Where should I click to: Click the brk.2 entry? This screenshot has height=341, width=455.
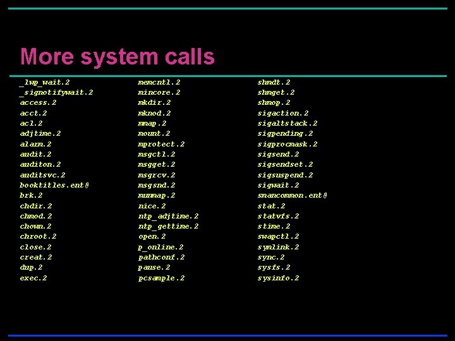tap(31, 195)
